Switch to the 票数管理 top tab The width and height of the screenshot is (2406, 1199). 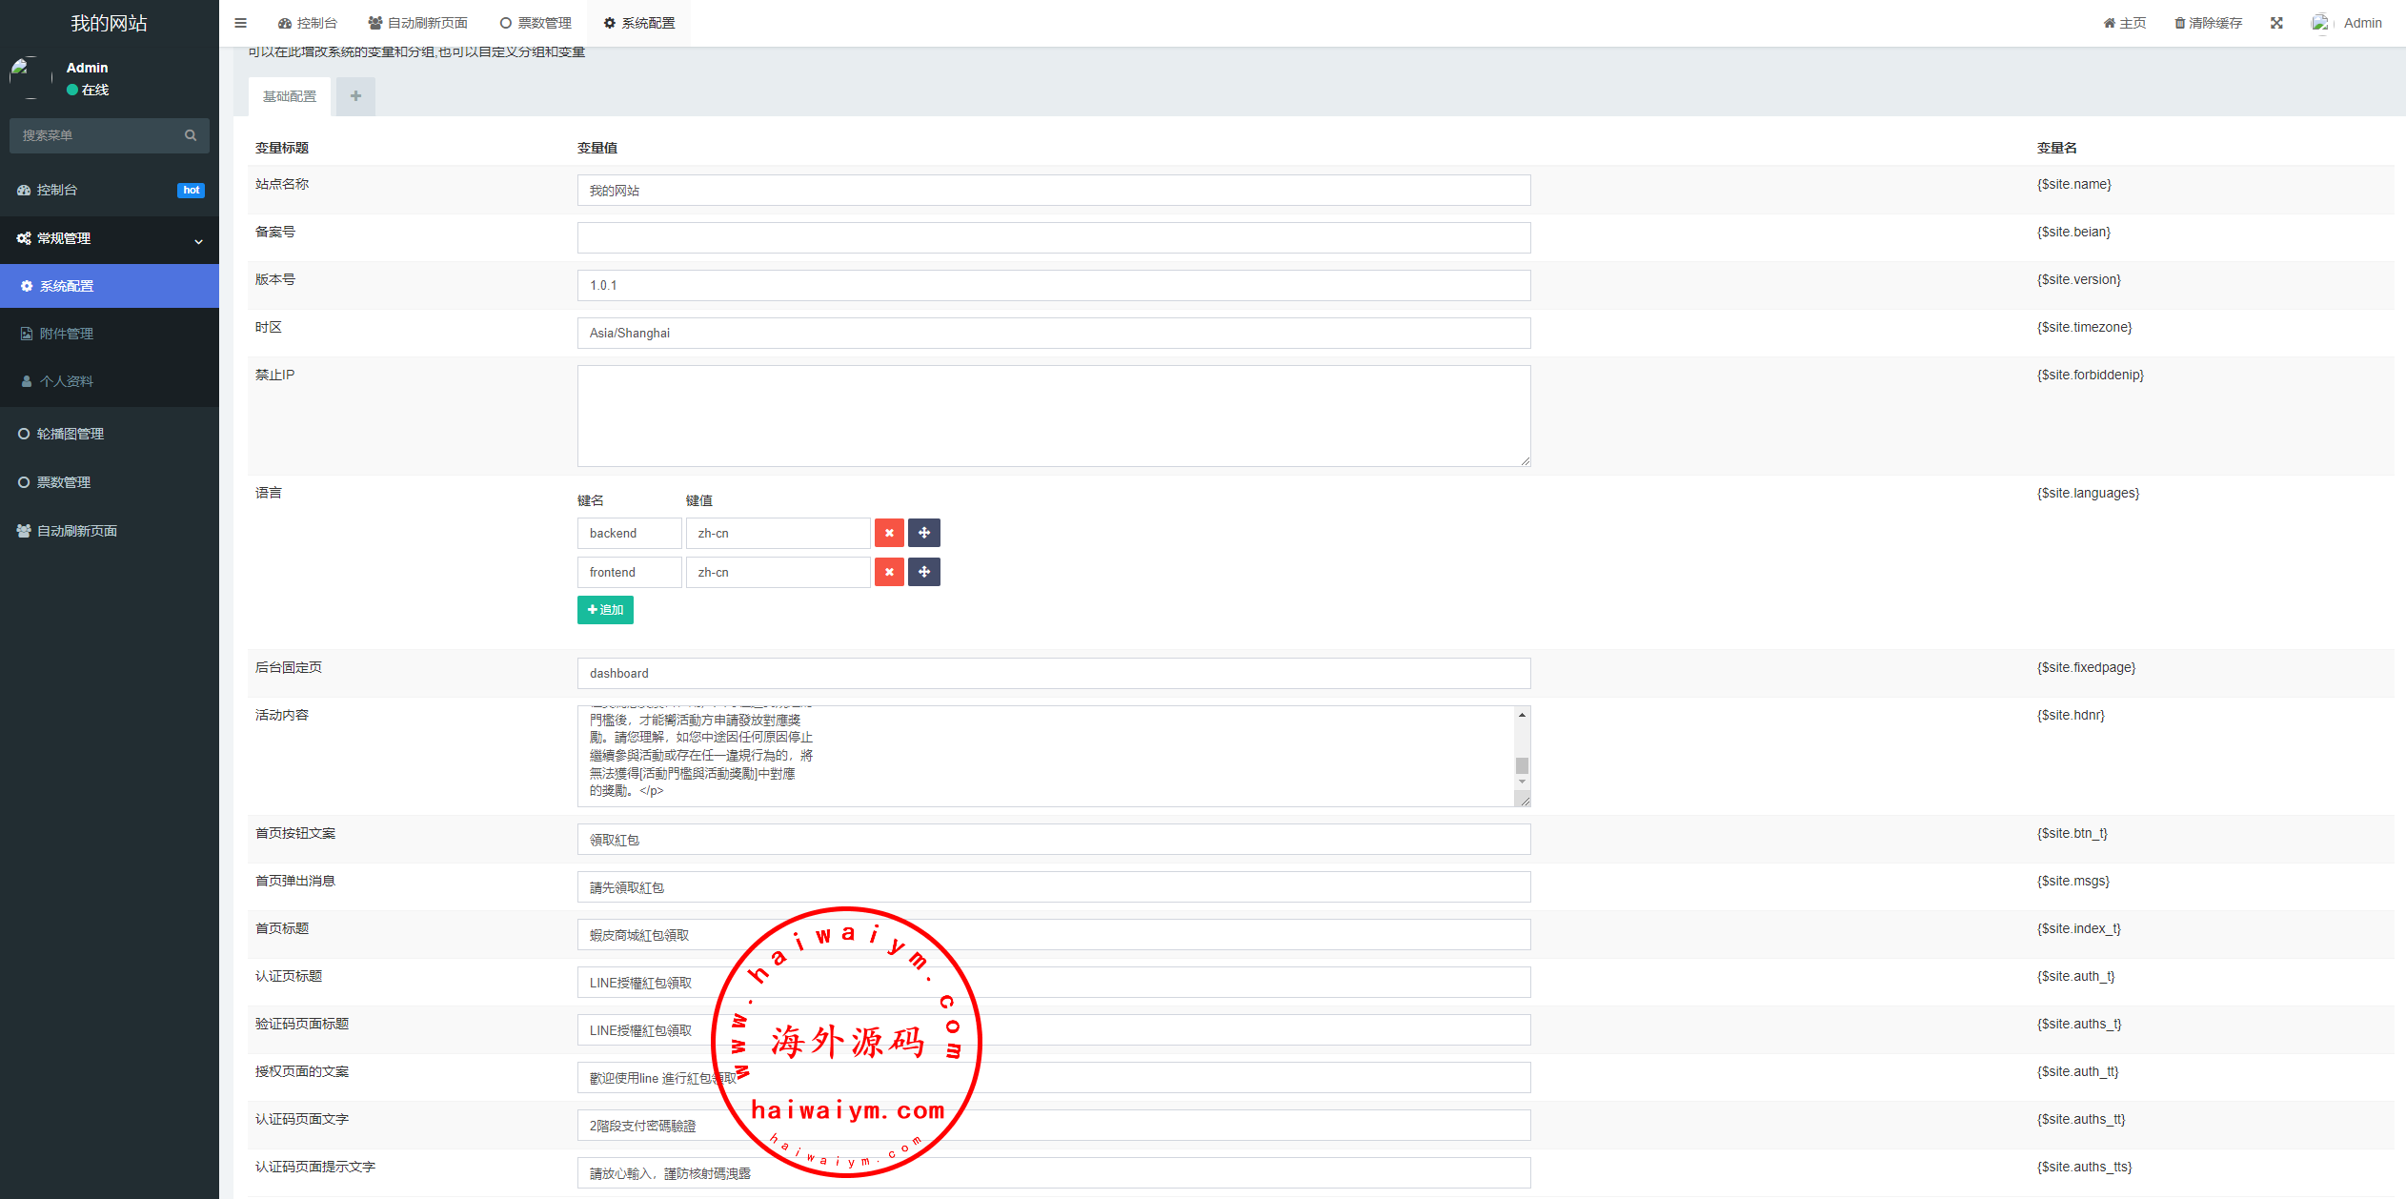pyautogui.click(x=536, y=23)
